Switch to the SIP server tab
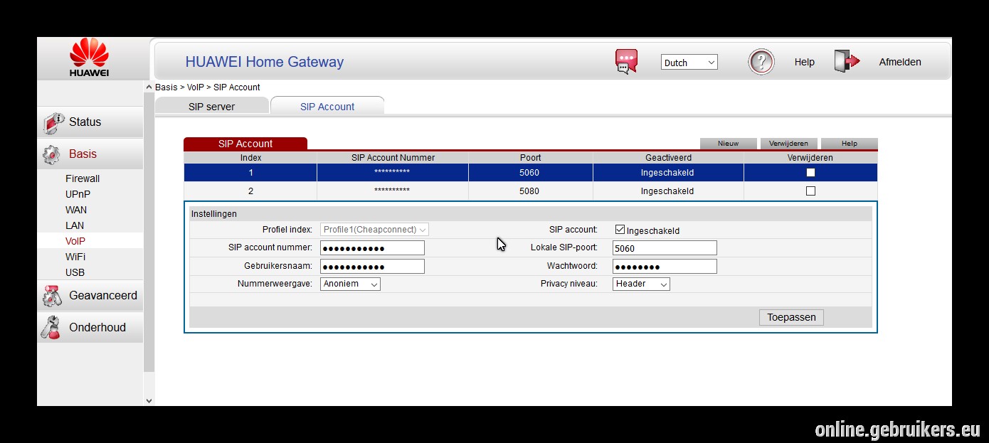 pyautogui.click(x=212, y=106)
